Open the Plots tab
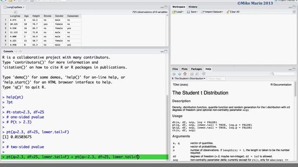Viewport: 298px width, 167px height. [184, 69]
